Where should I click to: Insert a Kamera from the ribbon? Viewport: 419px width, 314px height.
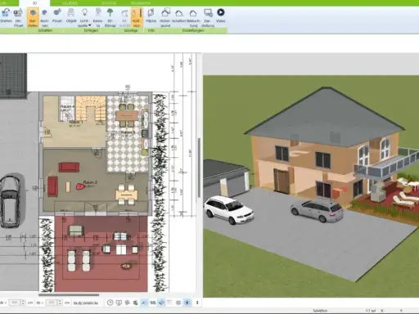point(98,17)
